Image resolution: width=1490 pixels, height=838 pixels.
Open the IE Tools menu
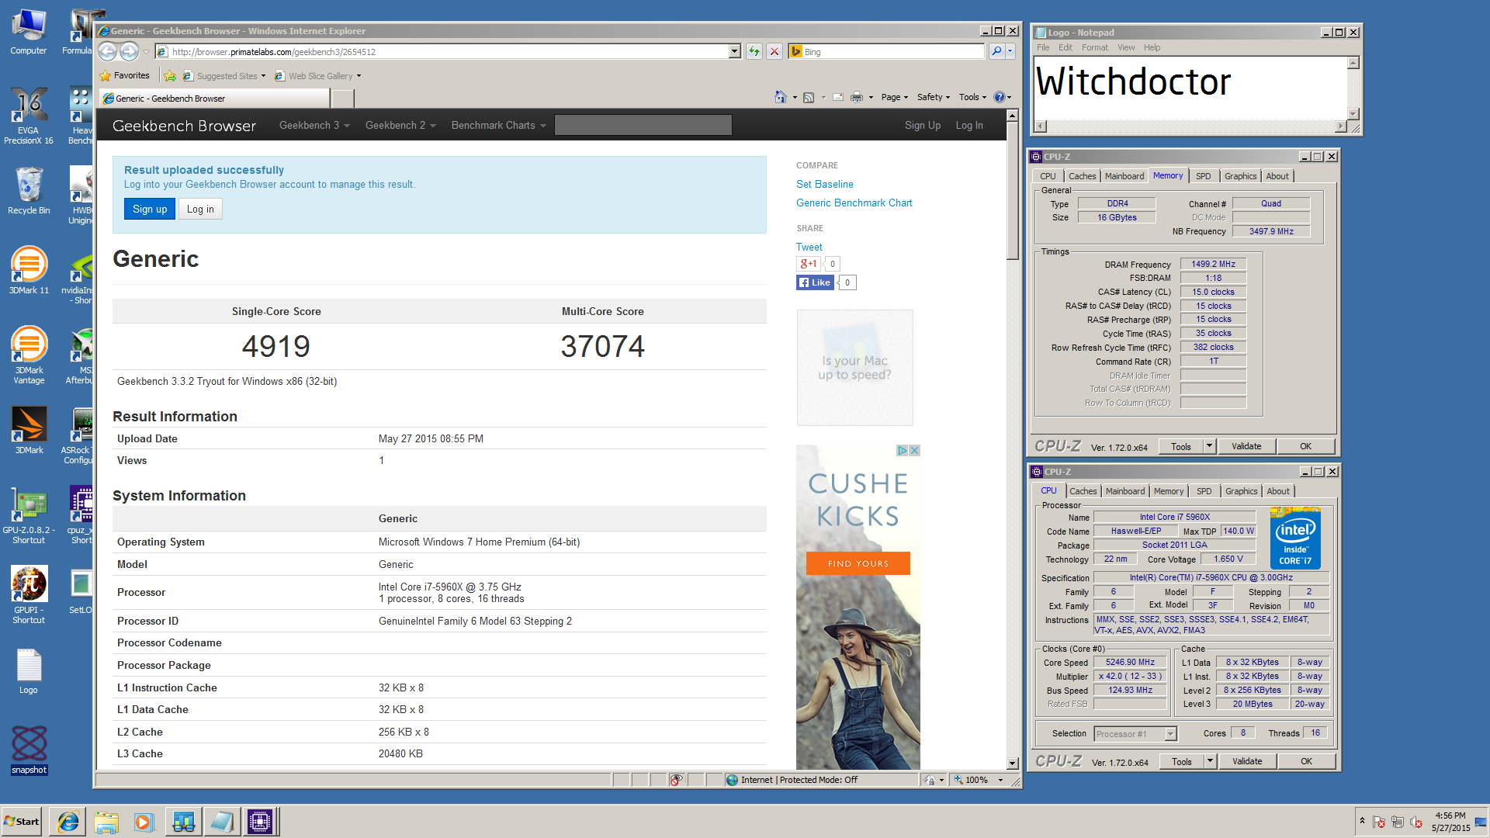(972, 97)
